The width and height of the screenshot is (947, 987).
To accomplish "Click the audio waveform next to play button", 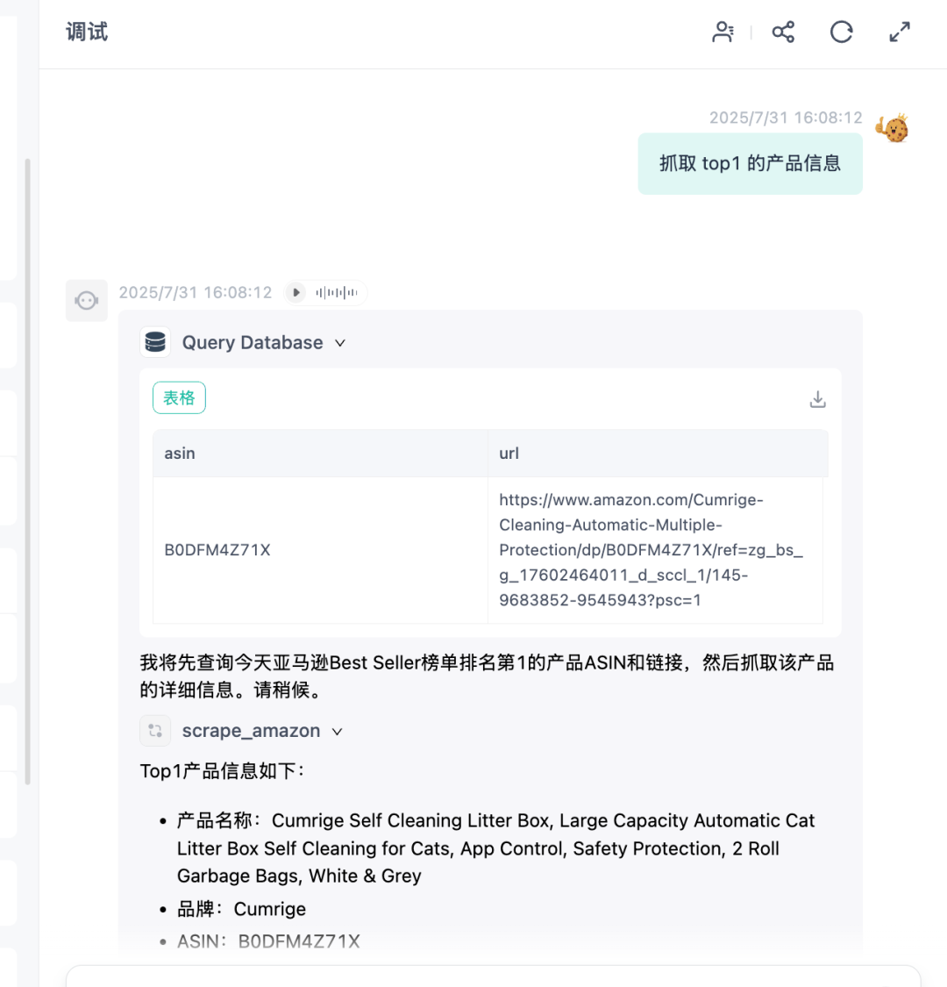I will [x=337, y=292].
